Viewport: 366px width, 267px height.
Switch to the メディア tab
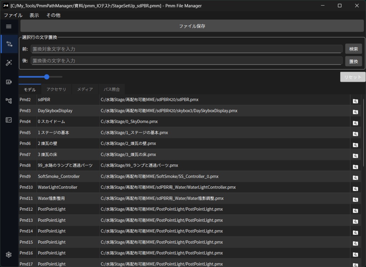(85, 89)
